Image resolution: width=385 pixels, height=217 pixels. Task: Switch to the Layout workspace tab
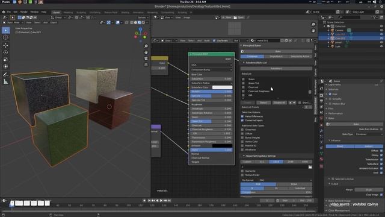[56, 12]
